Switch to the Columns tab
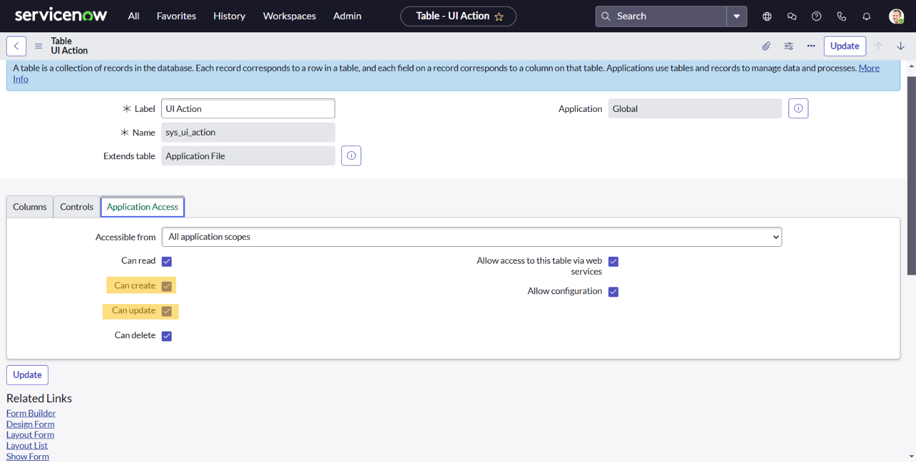916x462 pixels. 30,207
